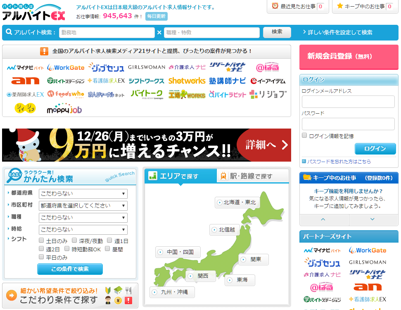
Task: Open the 学バイトステーション logo in the main partner grid
Action: coord(66,81)
